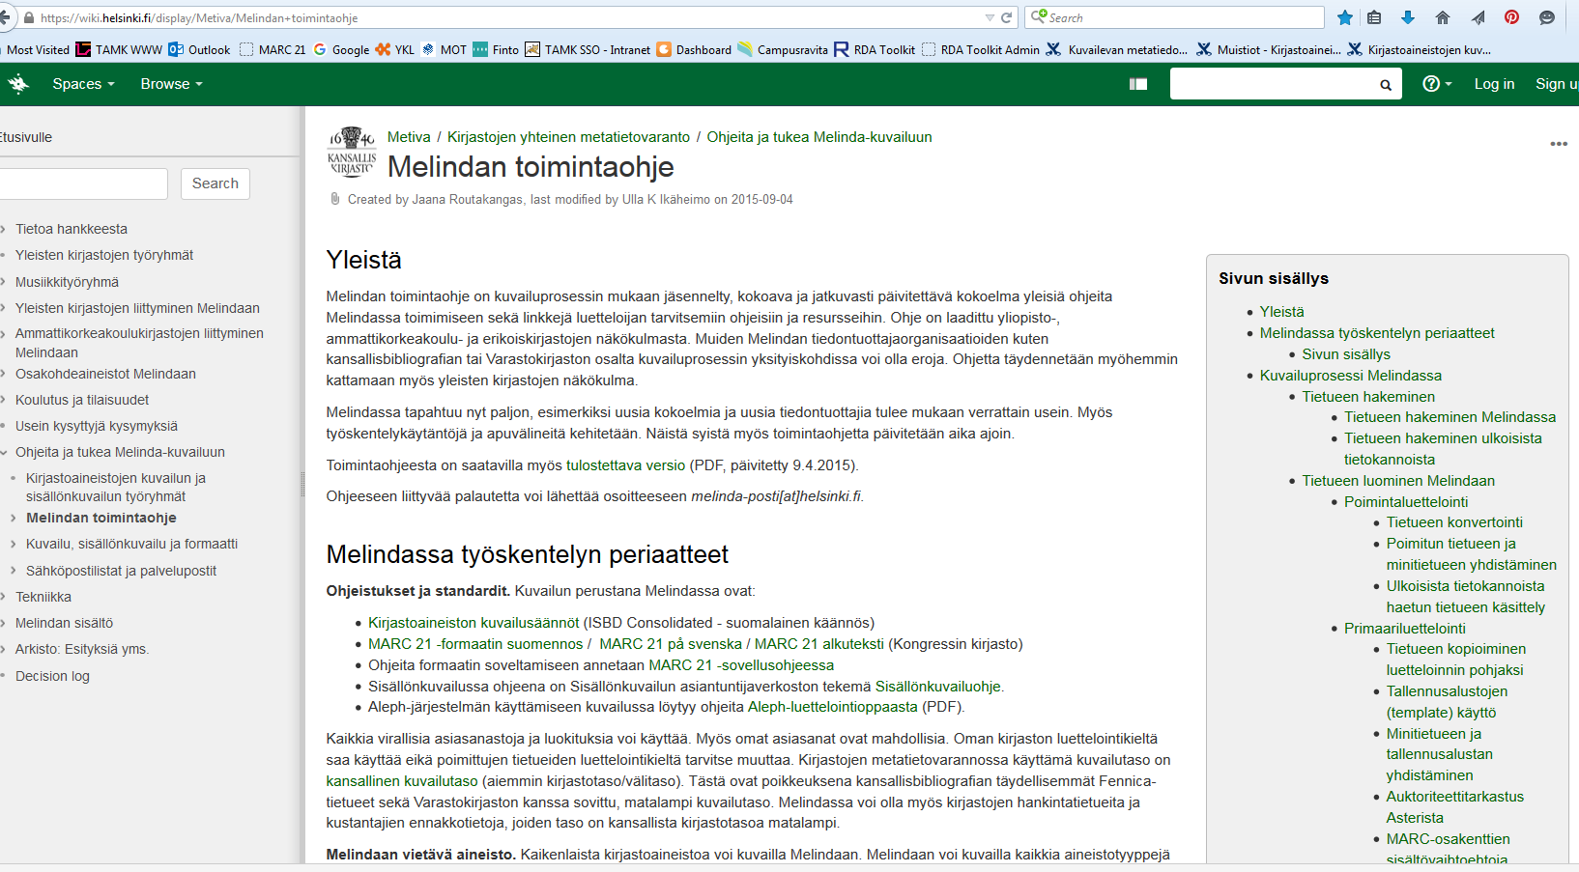
Task: Open Usein kysyttyjä kysymyksiä sidebar page
Action: tap(97, 426)
